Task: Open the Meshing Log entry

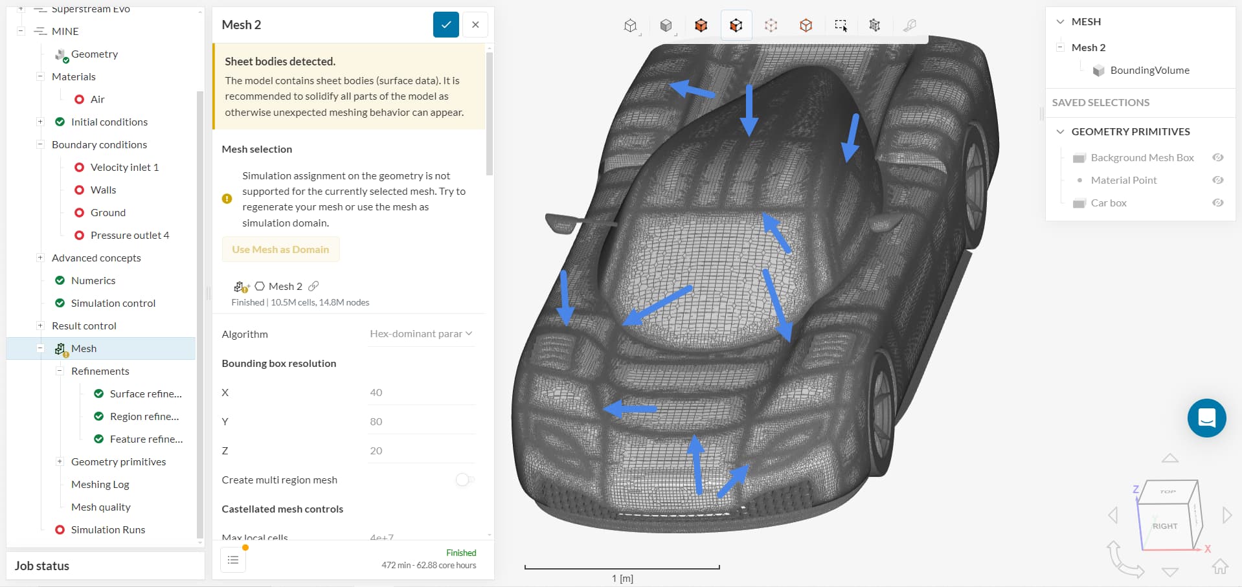Action: pyautogui.click(x=100, y=484)
